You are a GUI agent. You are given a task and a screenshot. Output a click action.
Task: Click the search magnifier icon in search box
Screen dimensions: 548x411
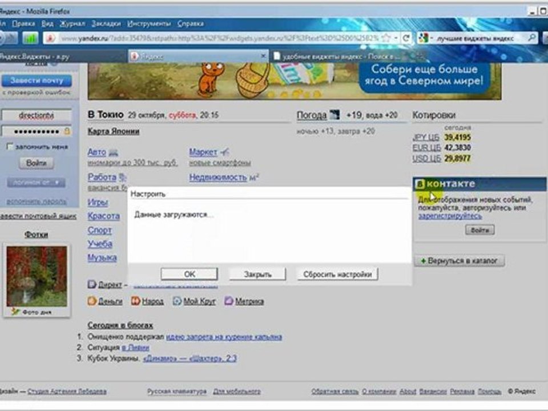point(531,38)
